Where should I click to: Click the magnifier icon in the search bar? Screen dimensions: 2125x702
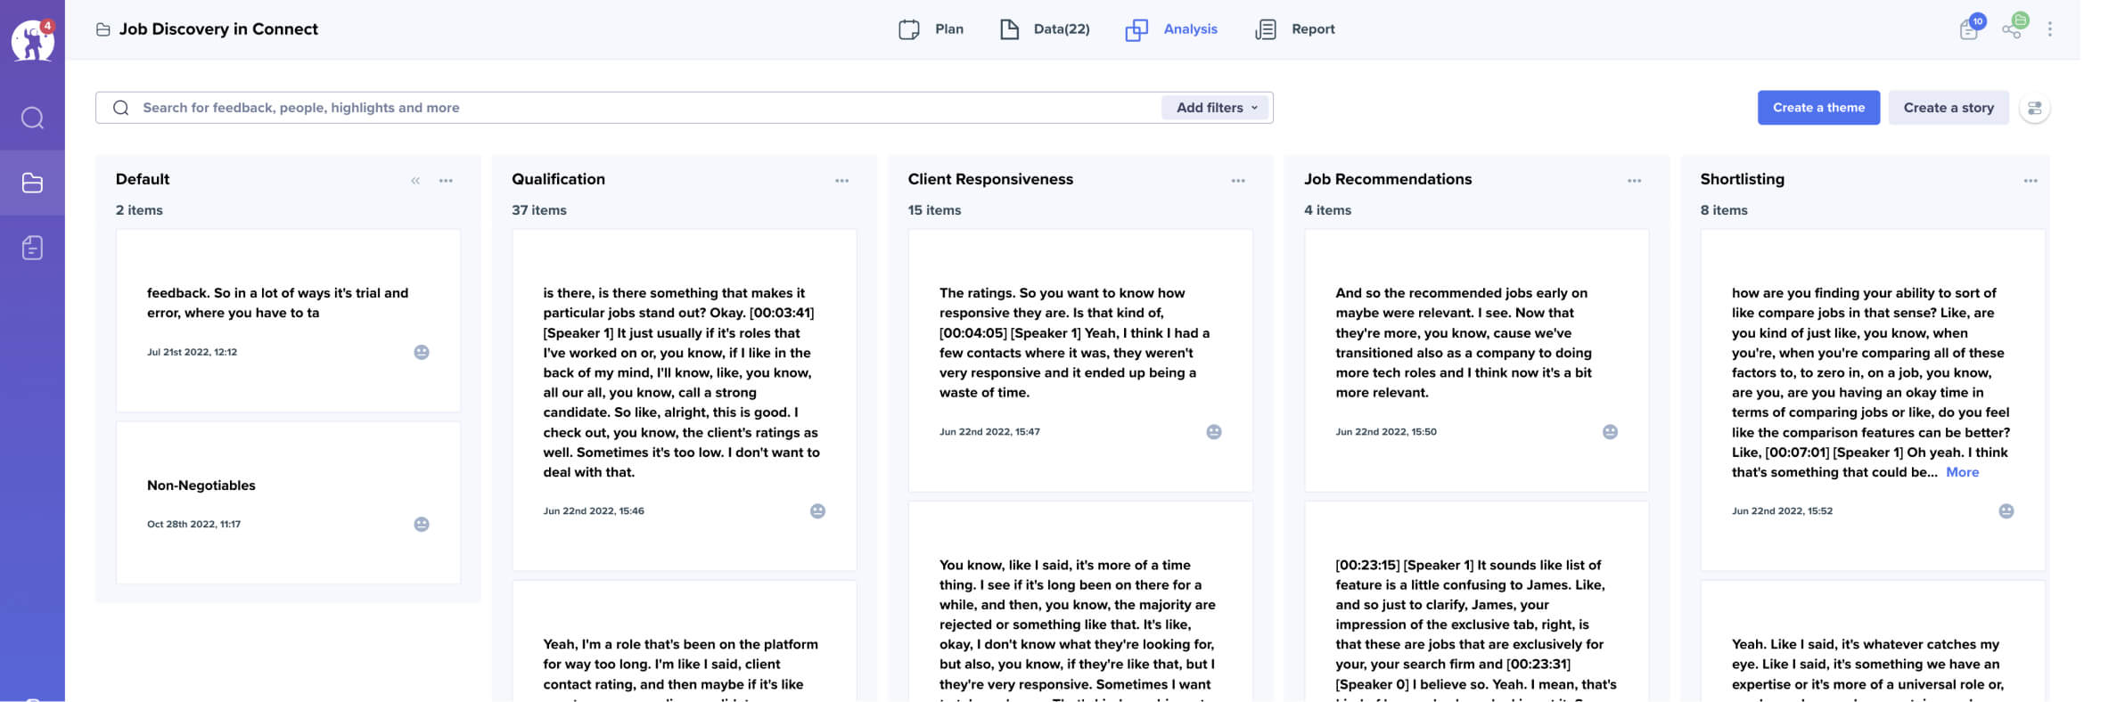pos(121,108)
